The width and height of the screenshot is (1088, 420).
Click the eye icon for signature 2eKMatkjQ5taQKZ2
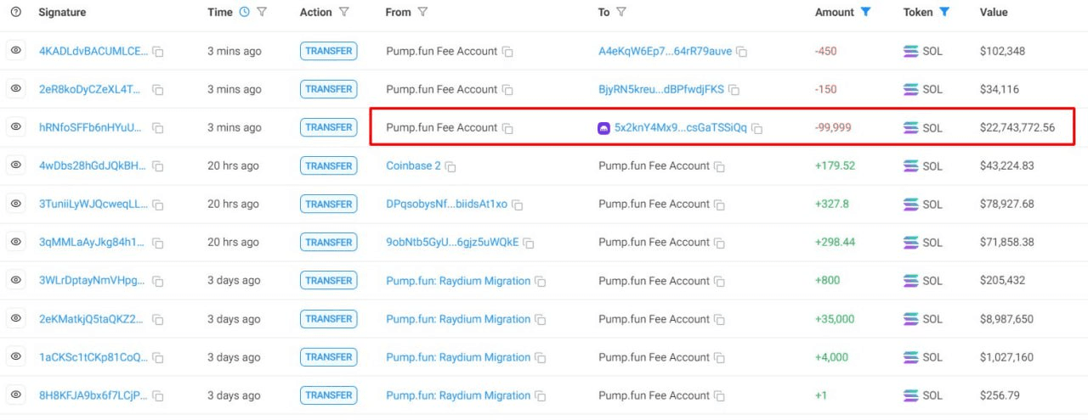[15, 319]
